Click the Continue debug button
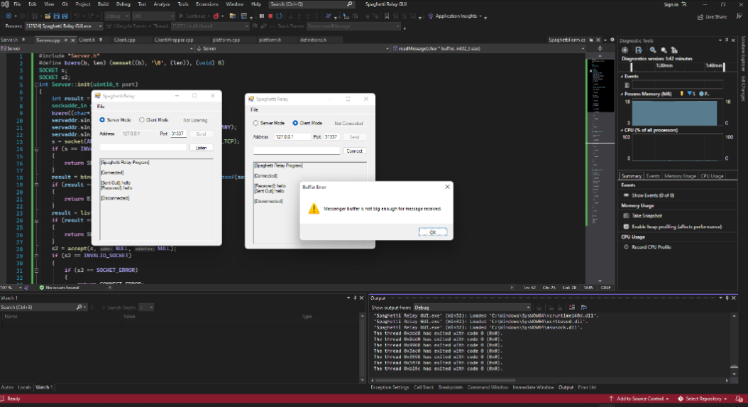This screenshot has height=407, width=748. (192, 16)
